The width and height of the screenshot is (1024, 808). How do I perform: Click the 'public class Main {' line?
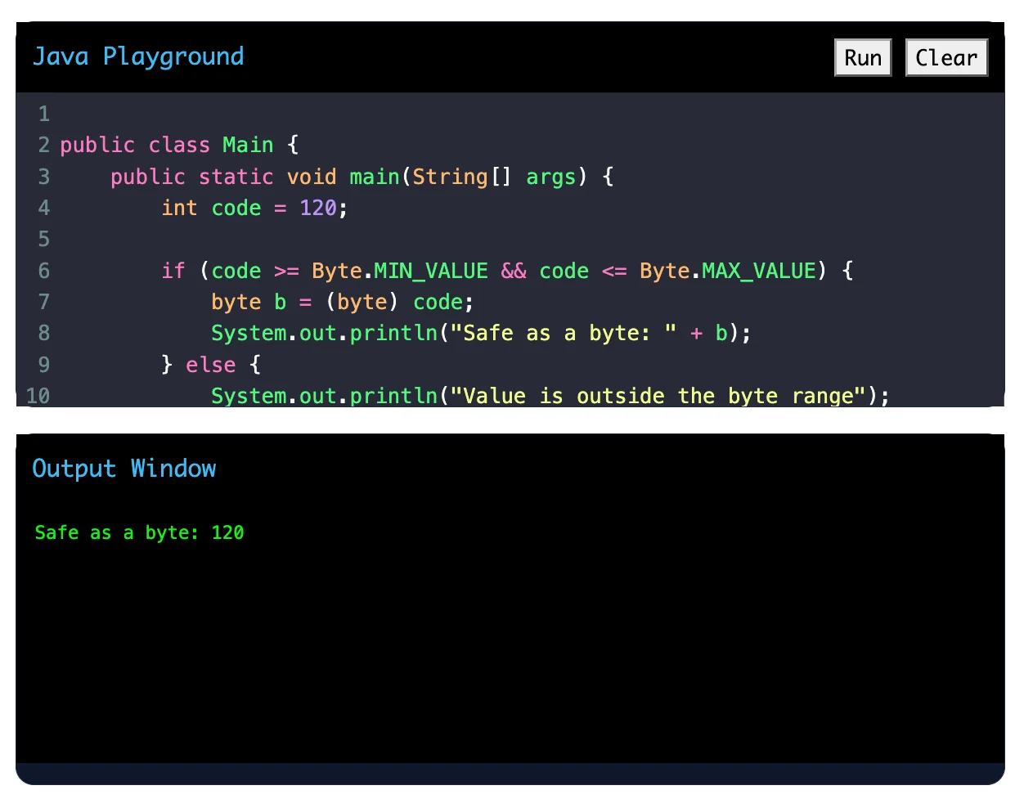(x=179, y=146)
